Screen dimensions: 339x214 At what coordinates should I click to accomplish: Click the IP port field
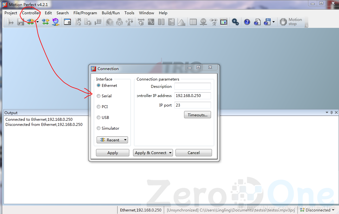(193, 105)
